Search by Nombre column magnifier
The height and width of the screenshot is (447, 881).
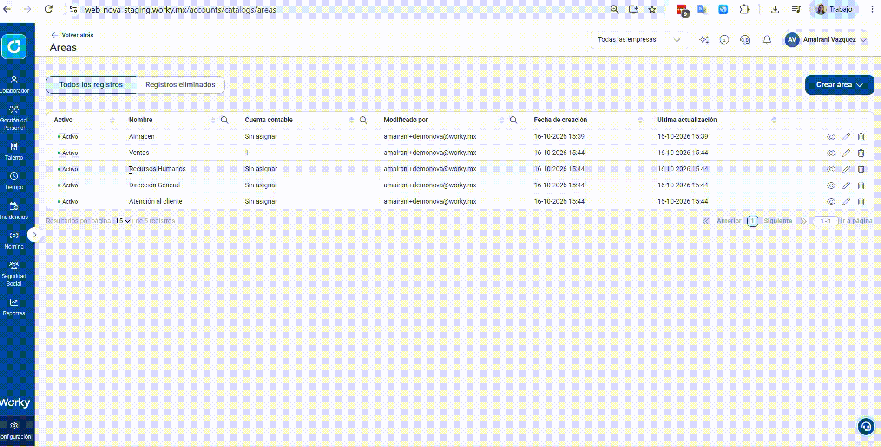[x=224, y=120]
